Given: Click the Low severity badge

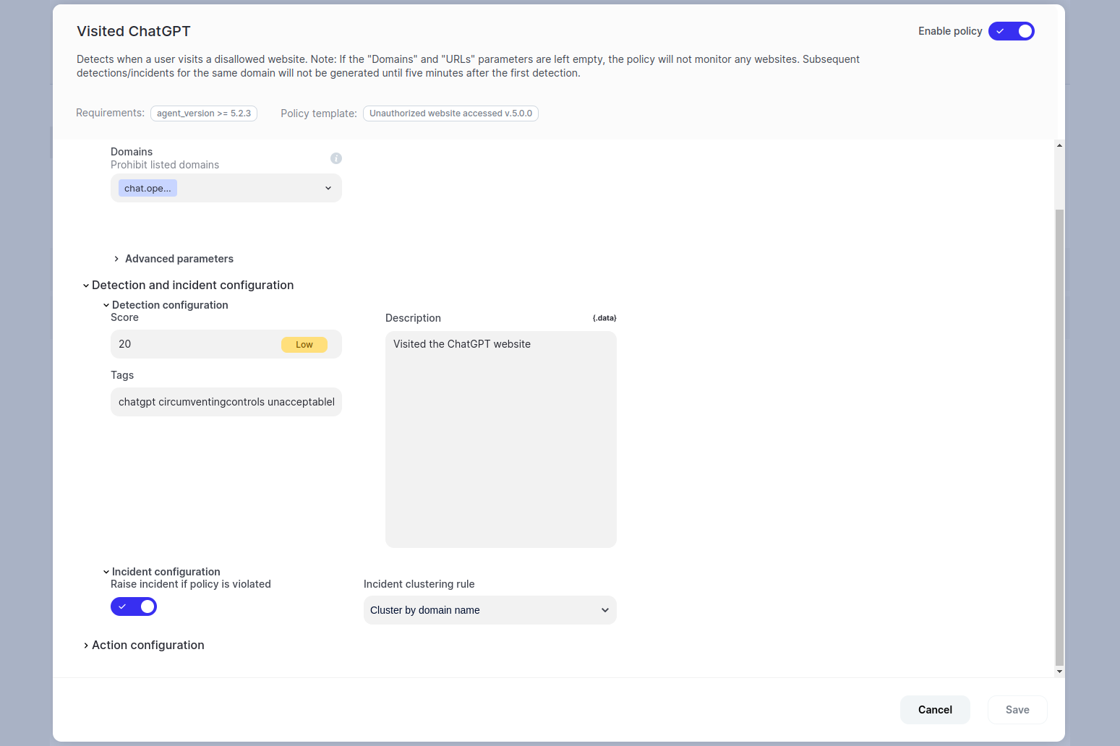Looking at the screenshot, I should pos(304,345).
